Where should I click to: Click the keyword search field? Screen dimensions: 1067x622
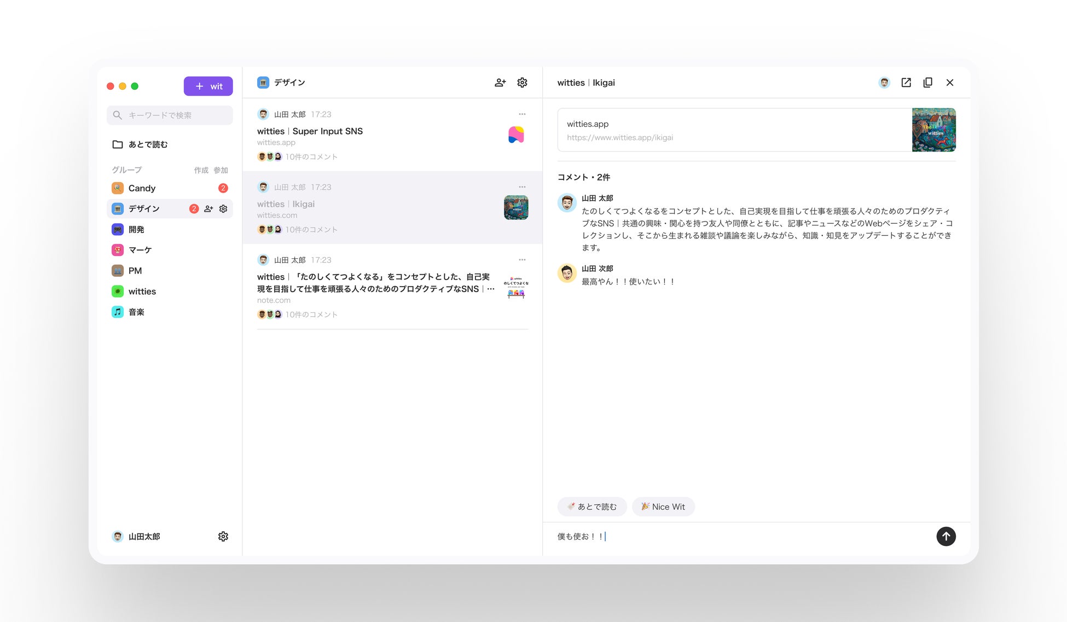coord(170,115)
